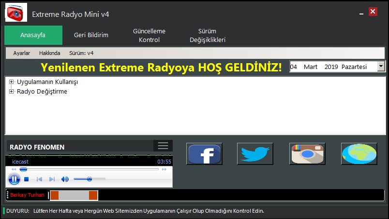
Task: Open the date picker dropdown arrow
Action: (381, 66)
